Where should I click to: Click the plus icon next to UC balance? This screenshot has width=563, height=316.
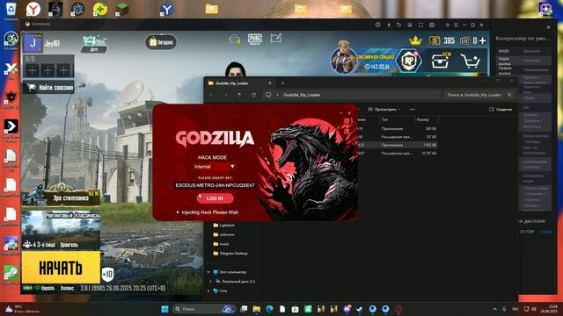point(483,40)
